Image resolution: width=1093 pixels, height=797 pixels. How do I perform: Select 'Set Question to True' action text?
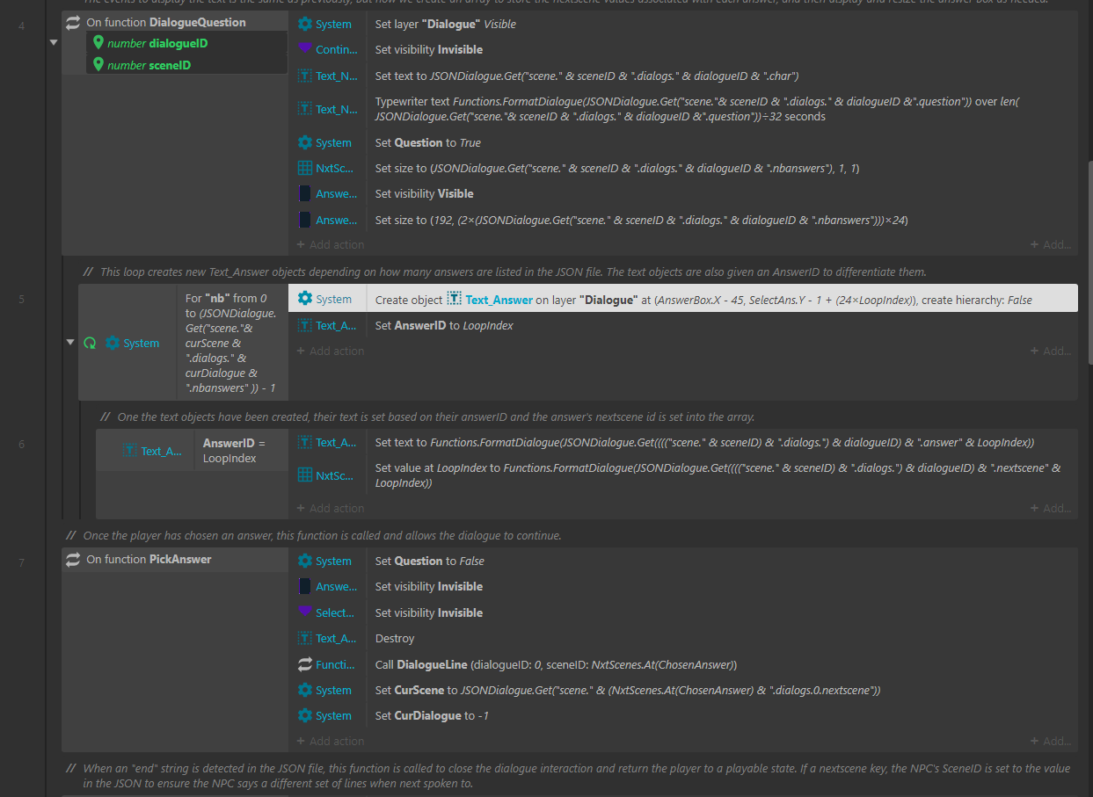[x=428, y=142]
